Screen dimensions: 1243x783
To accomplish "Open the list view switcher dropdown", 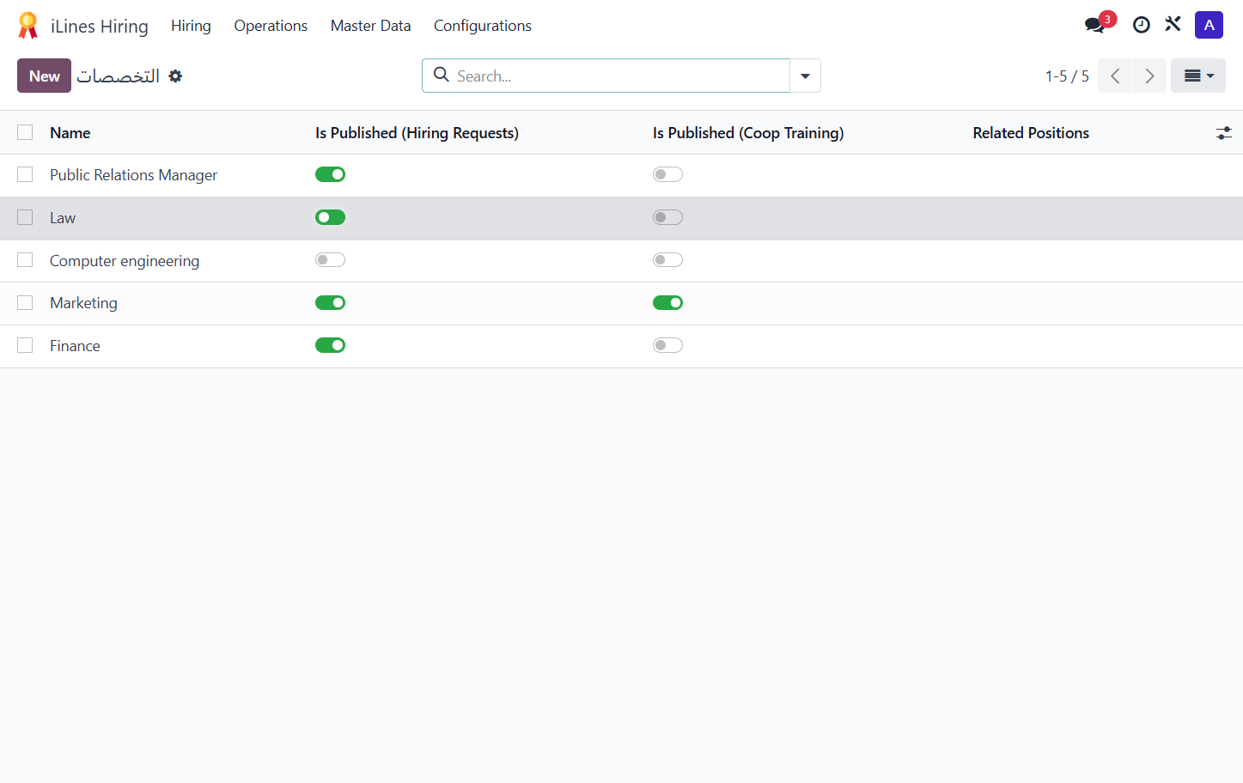I will click(1198, 76).
